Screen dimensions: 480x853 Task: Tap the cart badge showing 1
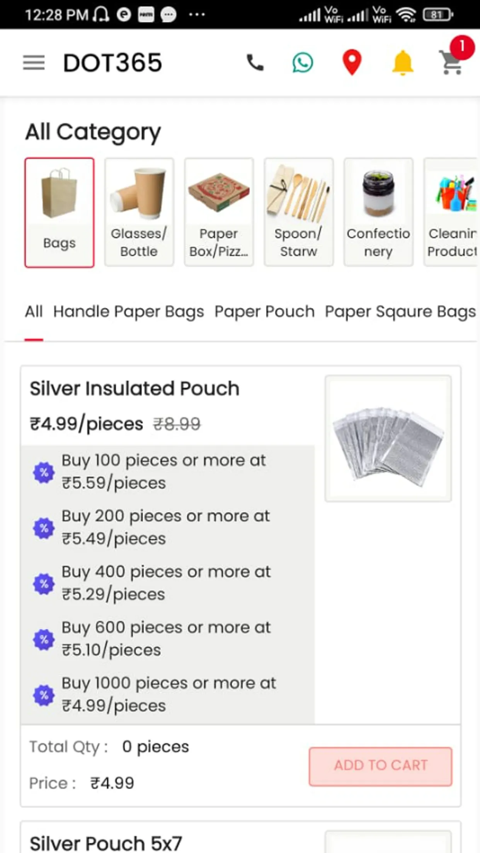point(462,47)
